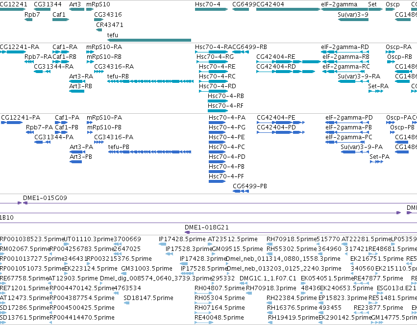Image resolution: width=417 pixels, height=325 pixels.
Task: Click the Su(var)3-9 gene label
Action: pos(353,14)
